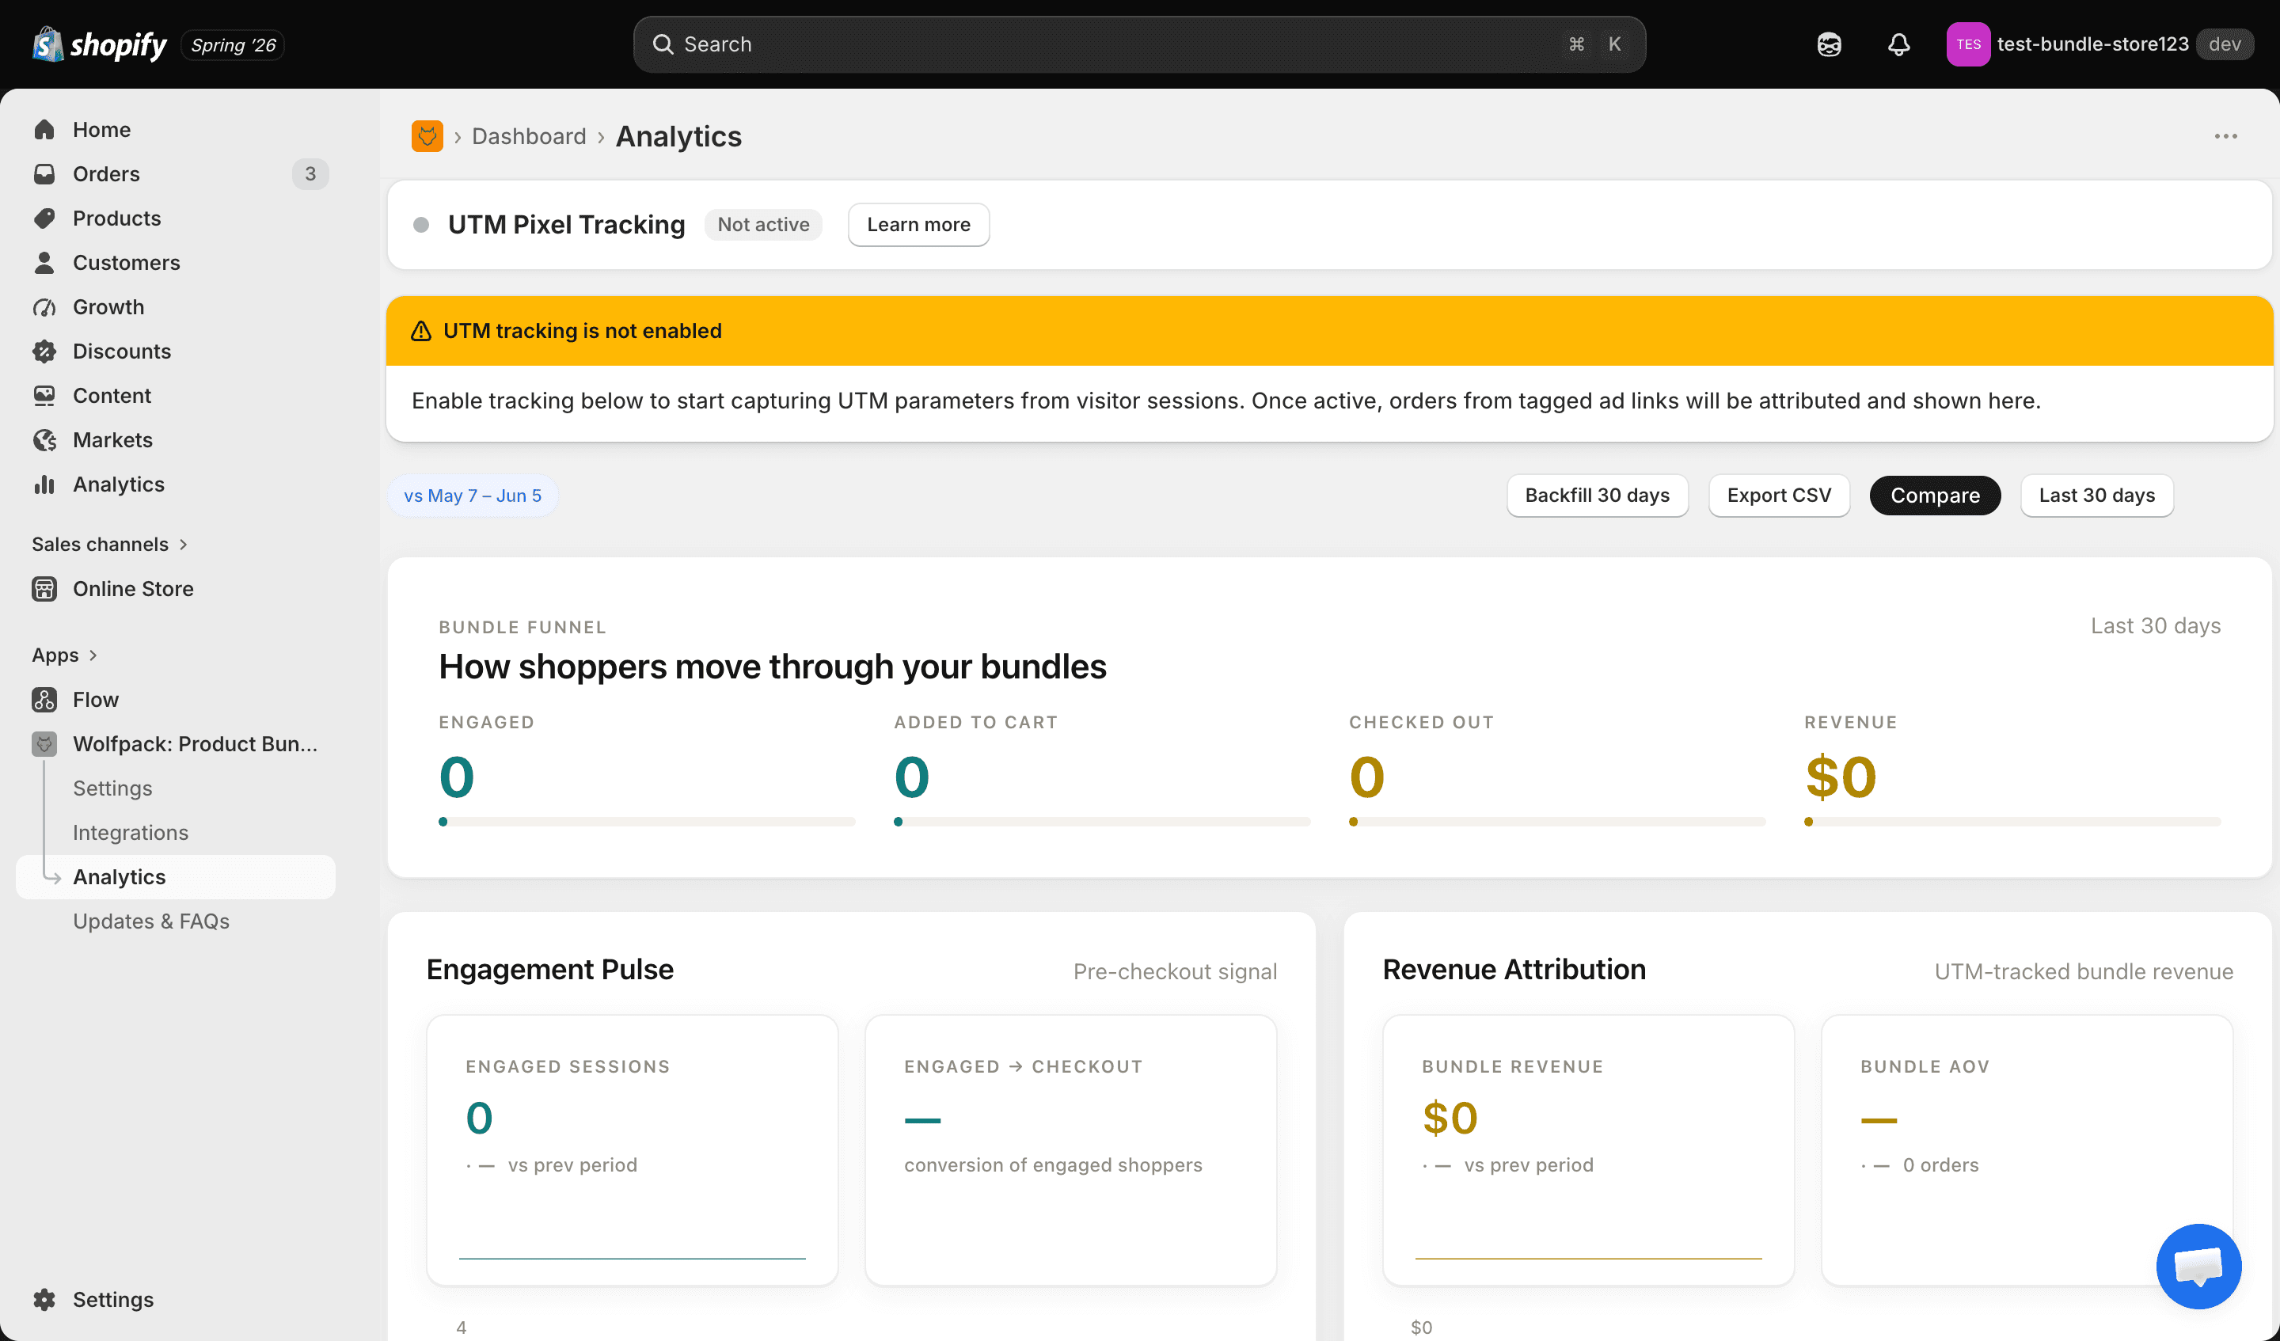This screenshot has width=2280, height=1341.
Task: Click the warning triangle icon in banner
Action: coord(420,330)
